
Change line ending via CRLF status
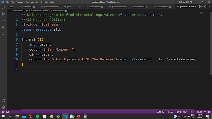click(x=185, y=112)
